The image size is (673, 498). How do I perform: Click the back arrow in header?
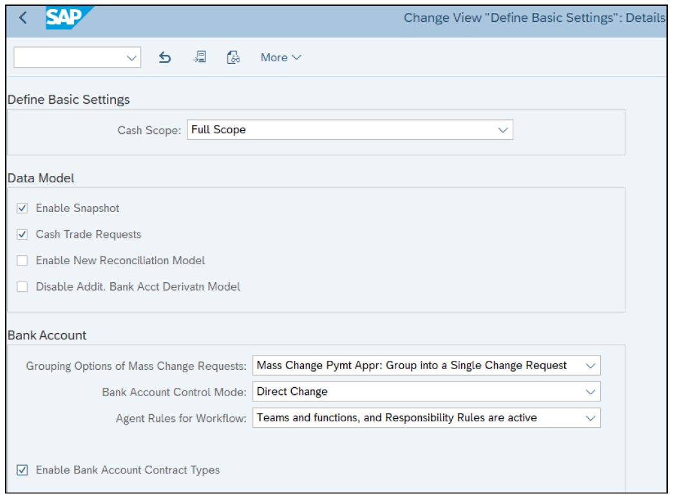23,18
